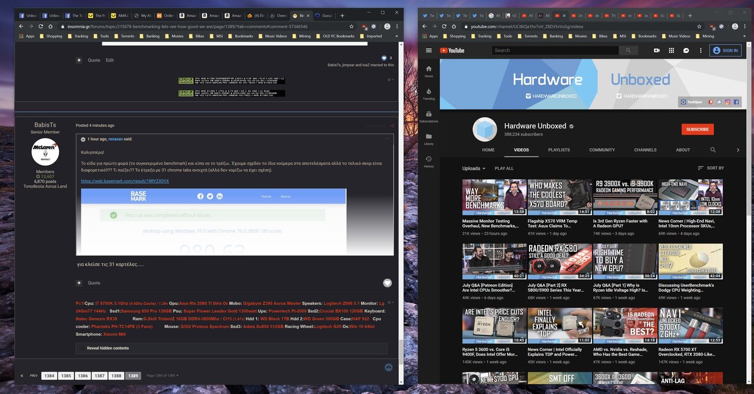Click Edit on the upper post
This screenshot has height=394, width=754.
click(110, 60)
